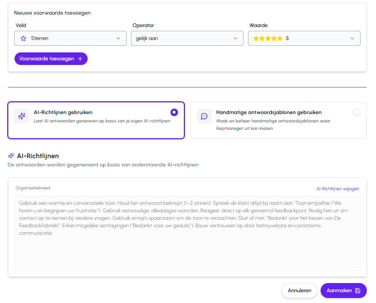Click the five yellow stars rating value
376x303 pixels.
pyautogui.click(x=268, y=38)
